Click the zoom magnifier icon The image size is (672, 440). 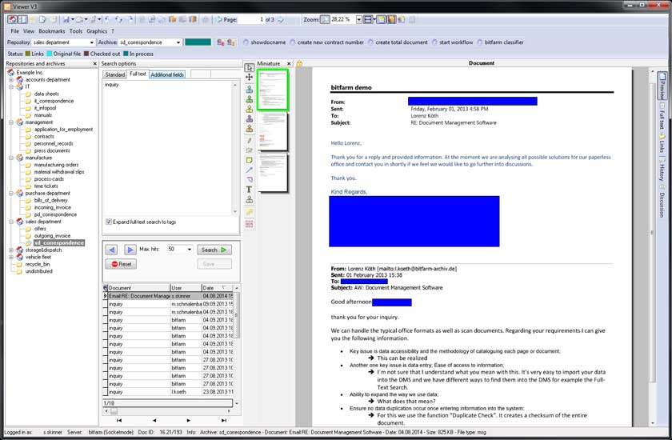click(x=325, y=20)
